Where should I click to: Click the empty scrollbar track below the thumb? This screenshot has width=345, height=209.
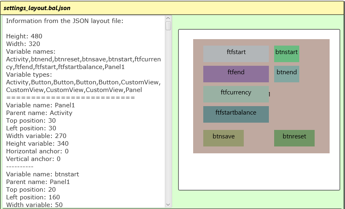tap(168, 121)
